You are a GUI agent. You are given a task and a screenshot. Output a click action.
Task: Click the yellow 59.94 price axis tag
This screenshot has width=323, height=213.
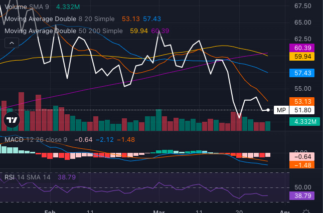tap(304, 57)
